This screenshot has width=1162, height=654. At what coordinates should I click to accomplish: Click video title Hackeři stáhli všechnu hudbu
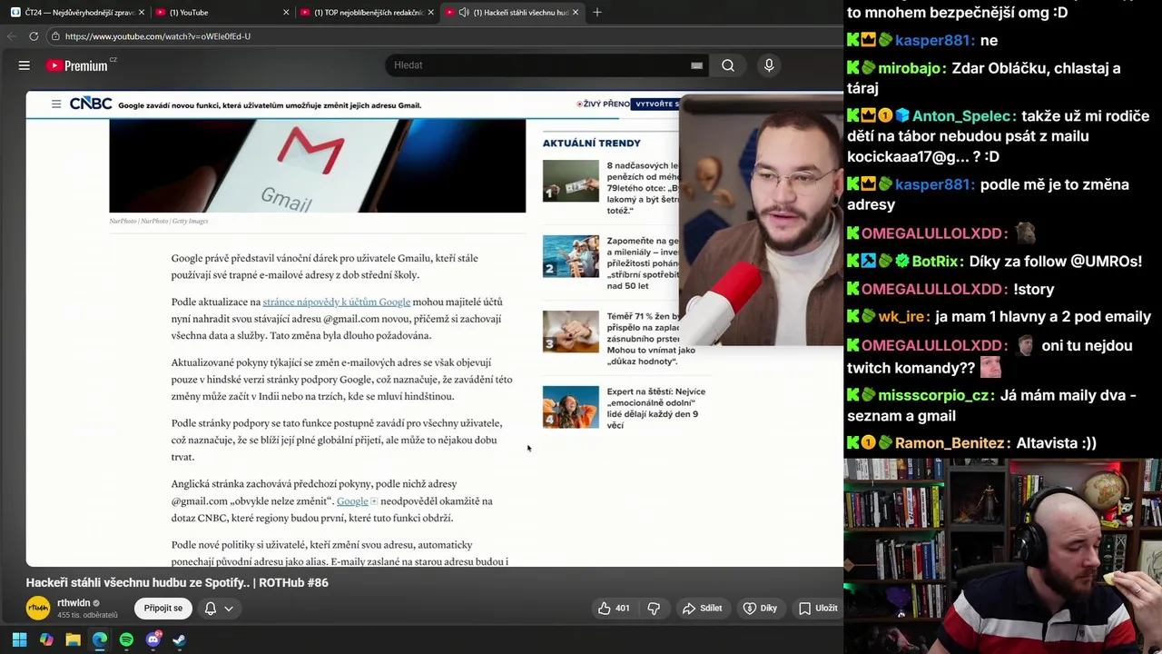pos(177,582)
